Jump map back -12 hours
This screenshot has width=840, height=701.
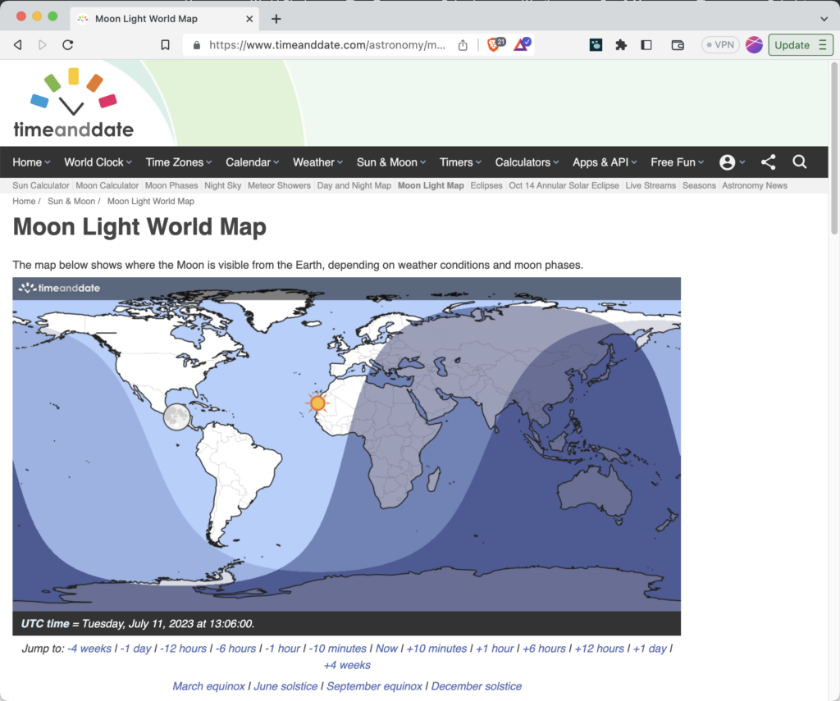[x=183, y=649]
